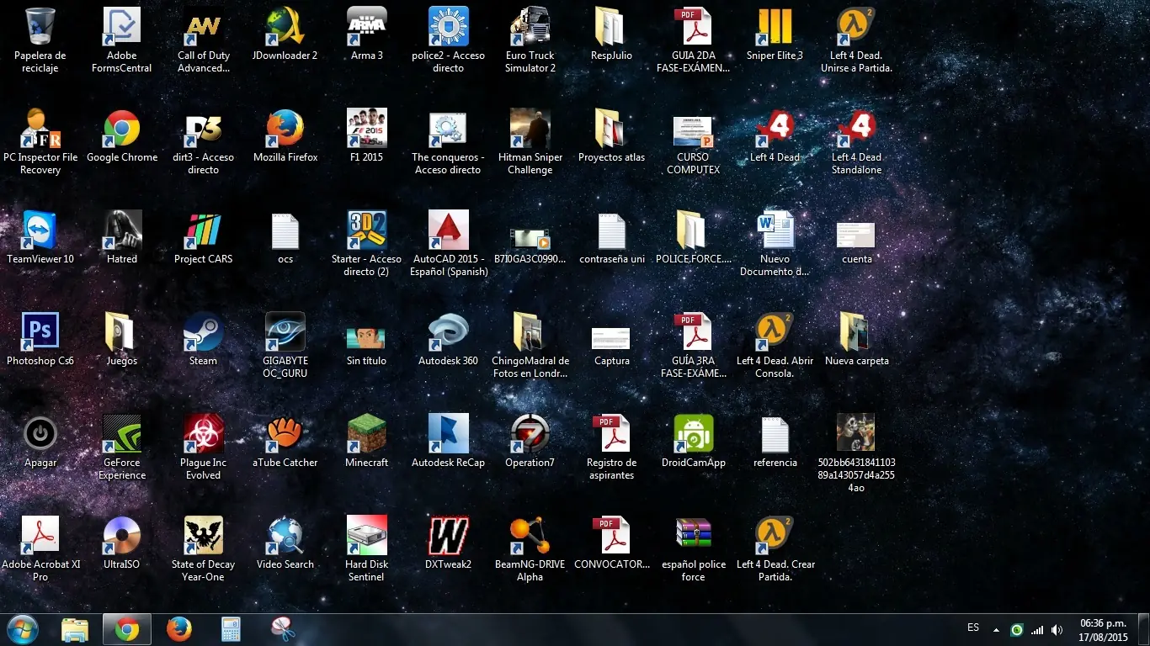Click PC Inspector File Recovery icon
This screenshot has height=646, width=1150.
[40, 129]
